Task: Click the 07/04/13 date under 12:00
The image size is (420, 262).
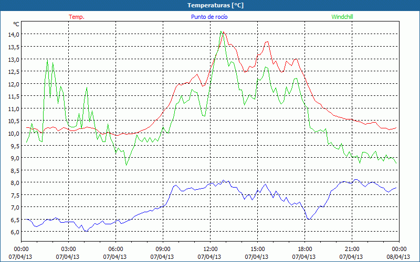Action: point(209,257)
